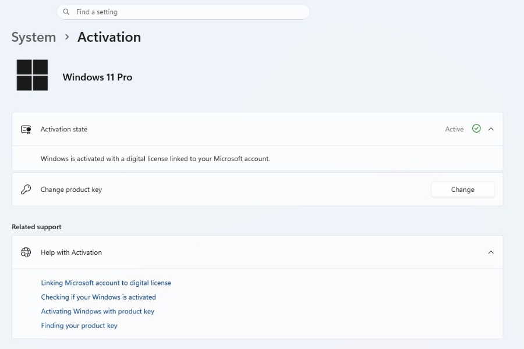
Task: Click the Activation breadcrumb title
Action: pyautogui.click(x=109, y=37)
